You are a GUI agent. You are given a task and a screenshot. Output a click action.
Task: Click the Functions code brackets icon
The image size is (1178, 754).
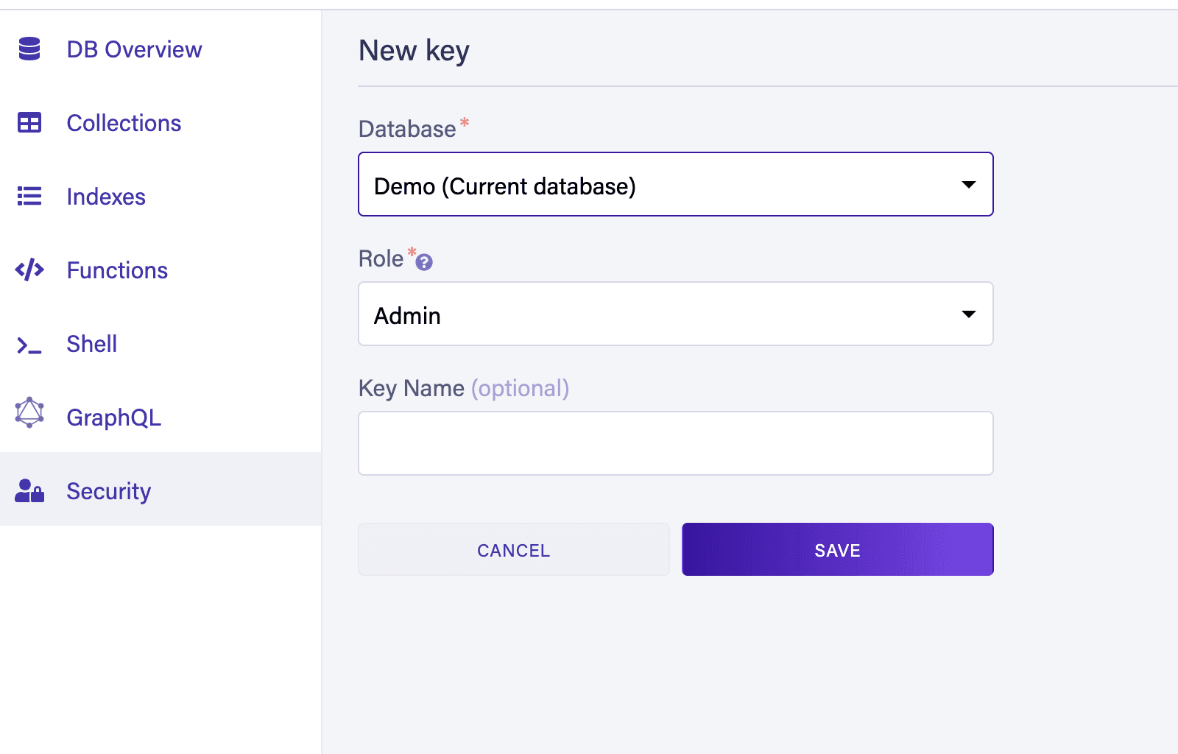29,270
